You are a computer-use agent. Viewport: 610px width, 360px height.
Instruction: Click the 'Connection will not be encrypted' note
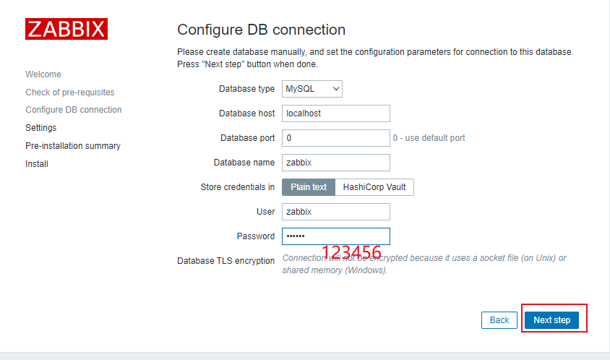click(424, 264)
